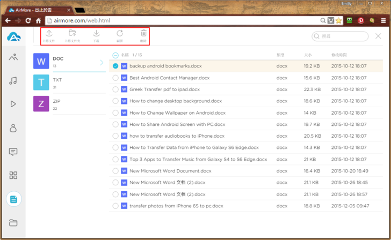Open the Contacts person icon in sidebar
This screenshot has width=391, height=240.
pos(13,128)
